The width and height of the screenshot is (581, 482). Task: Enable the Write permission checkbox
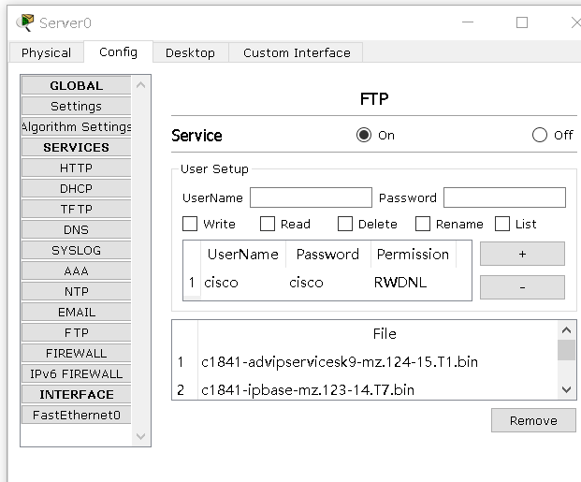click(x=190, y=224)
